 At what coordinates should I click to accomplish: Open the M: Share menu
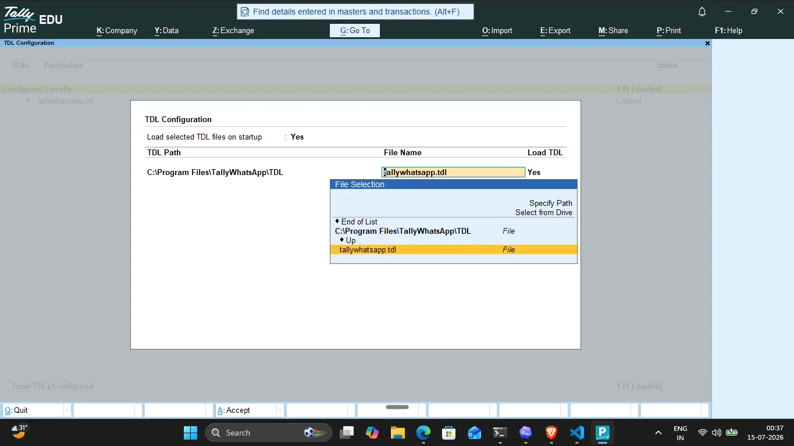coord(613,30)
